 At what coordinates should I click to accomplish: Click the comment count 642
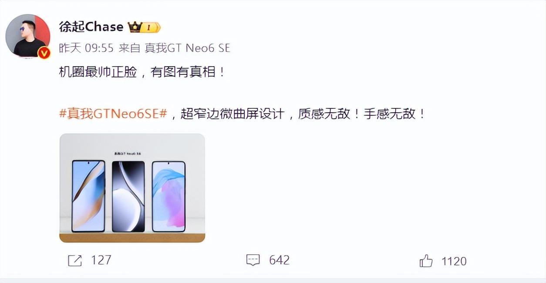[x=279, y=260]
